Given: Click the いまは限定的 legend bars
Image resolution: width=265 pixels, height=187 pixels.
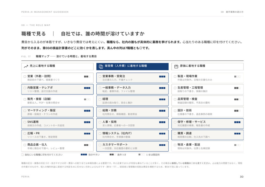Looking at the screenshot, I should pos(141,155).
